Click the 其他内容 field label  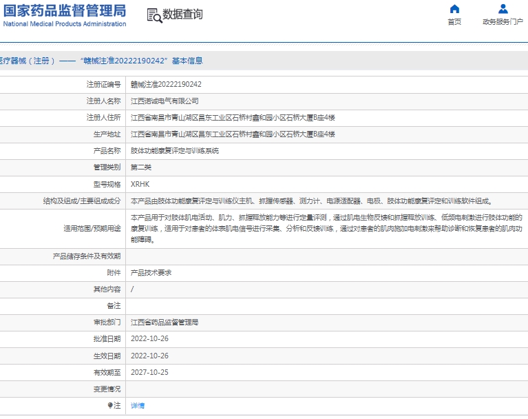tap(107, 289)
